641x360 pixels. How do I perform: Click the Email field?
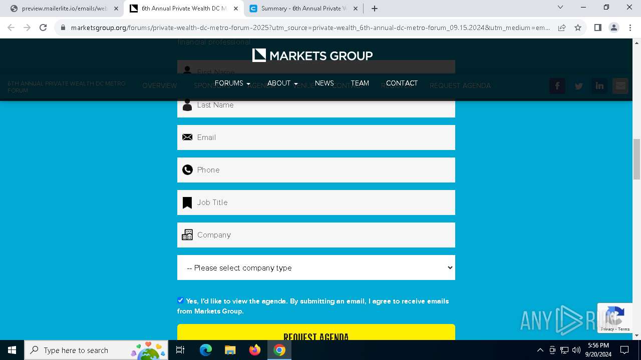click(316, 137)
